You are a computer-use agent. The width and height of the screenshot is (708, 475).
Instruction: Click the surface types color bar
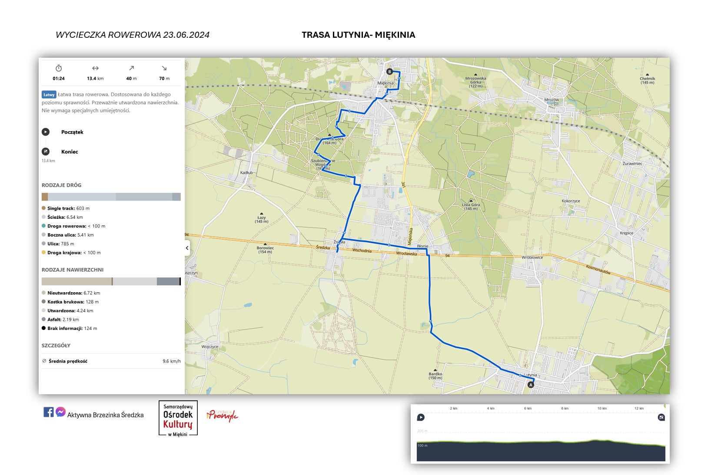[x=111, y=281]
